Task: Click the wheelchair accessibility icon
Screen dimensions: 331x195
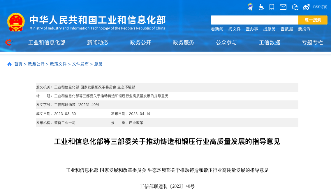Action: point(261,7)
